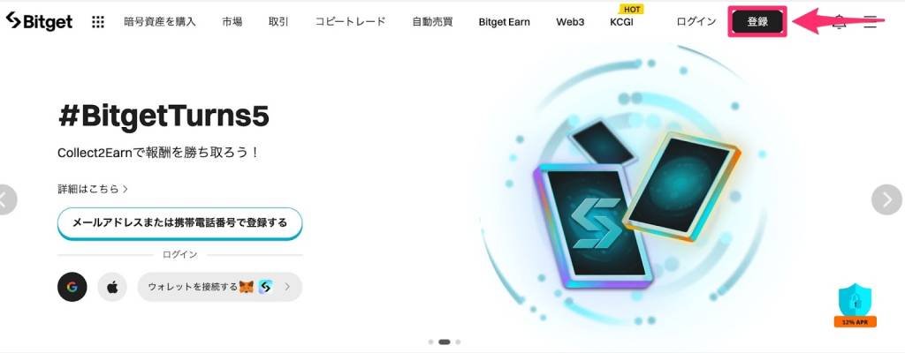Go to next banner slide arrow

point(887,199)
